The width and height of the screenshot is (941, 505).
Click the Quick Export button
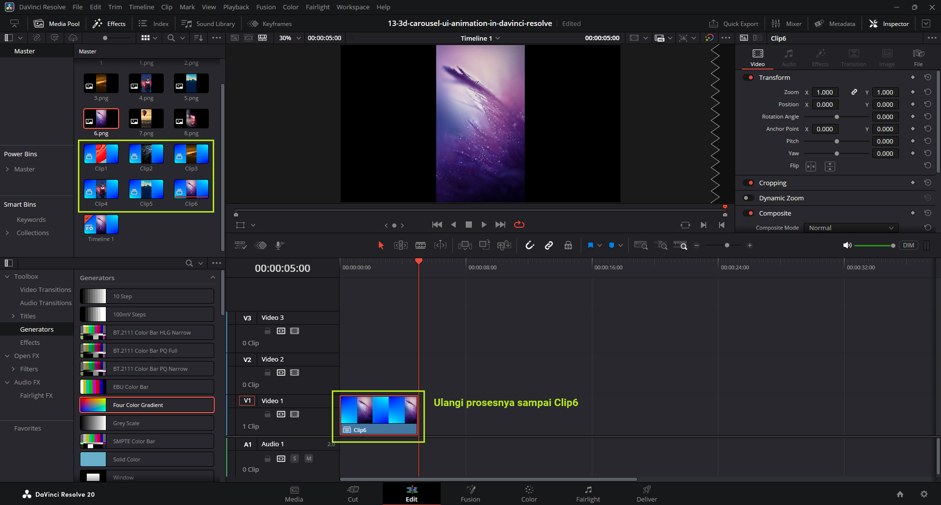click(x=734, y=24)
